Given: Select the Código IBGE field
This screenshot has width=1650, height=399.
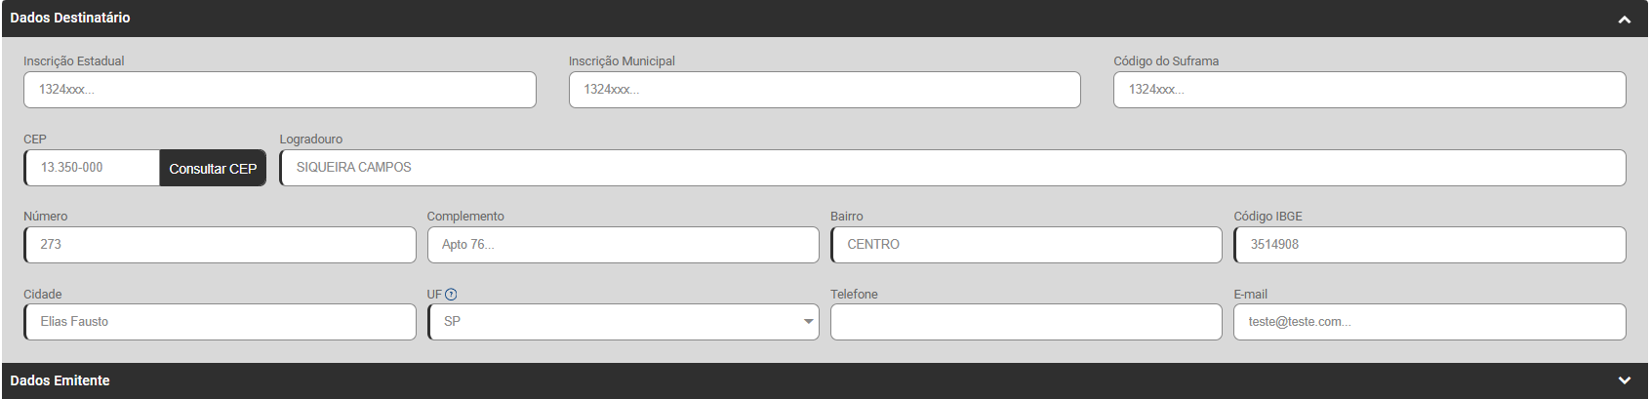Looking at the screenshot, I should [x=1429, y=245].
